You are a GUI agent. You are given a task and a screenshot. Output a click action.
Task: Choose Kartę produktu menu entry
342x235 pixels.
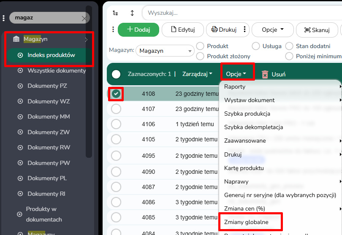tap(244, 168)
